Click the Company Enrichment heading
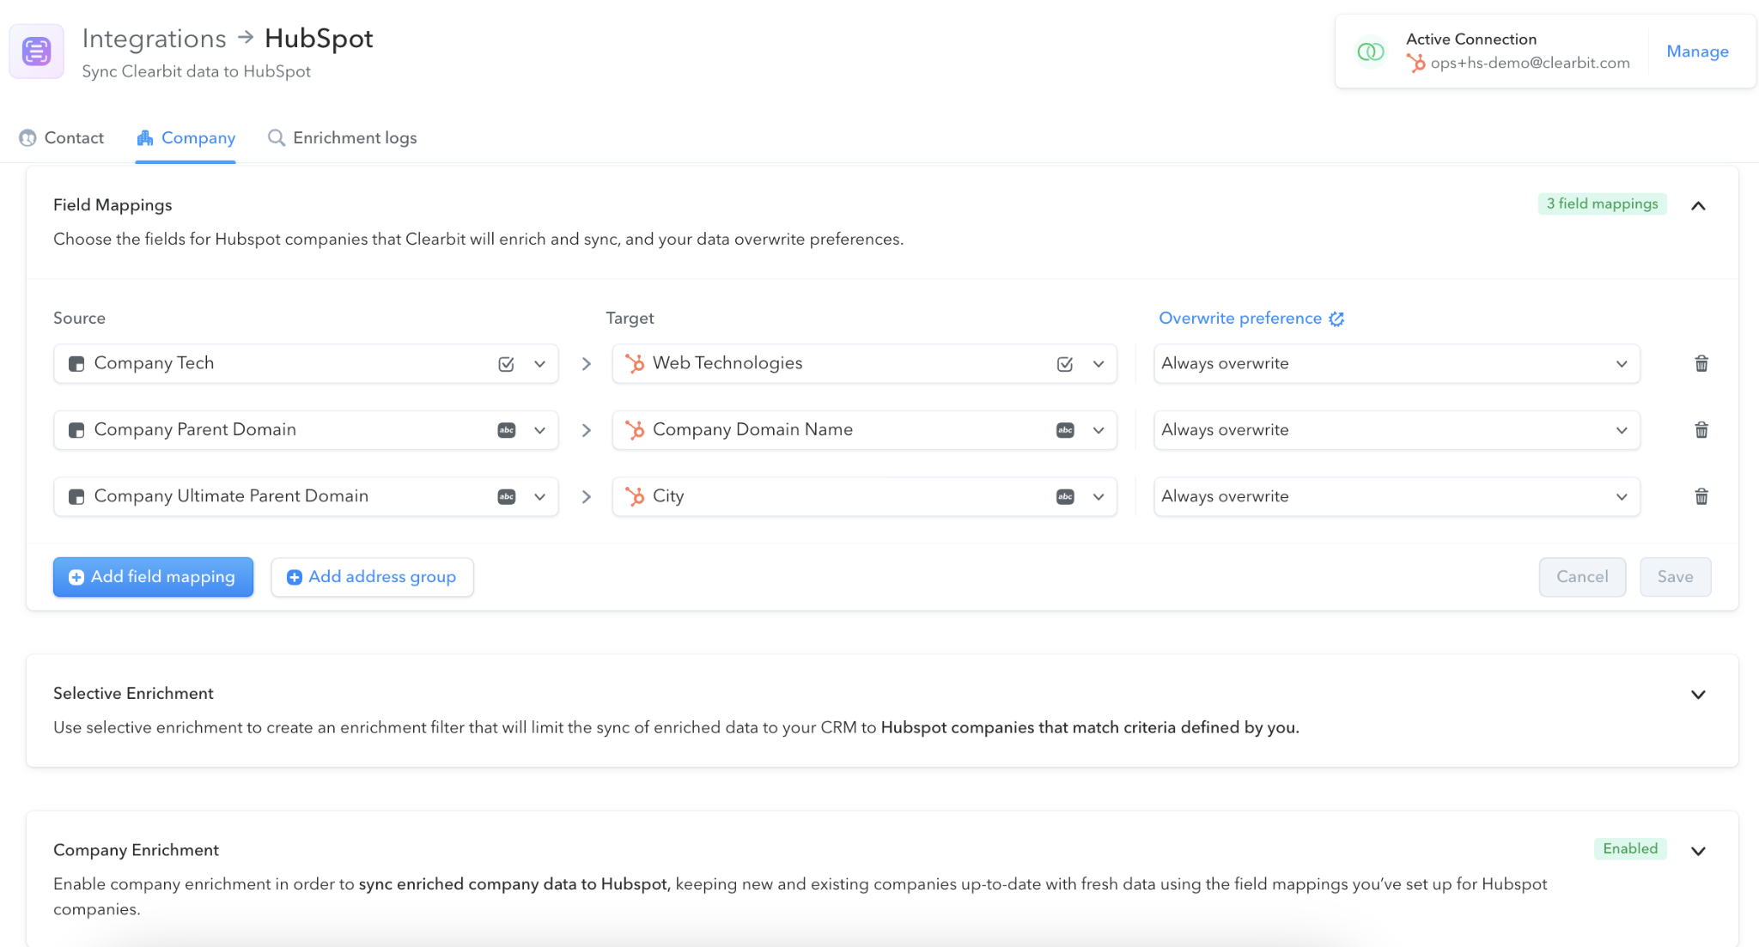Viewport: 1759px width, 947px height. (136, 850)
